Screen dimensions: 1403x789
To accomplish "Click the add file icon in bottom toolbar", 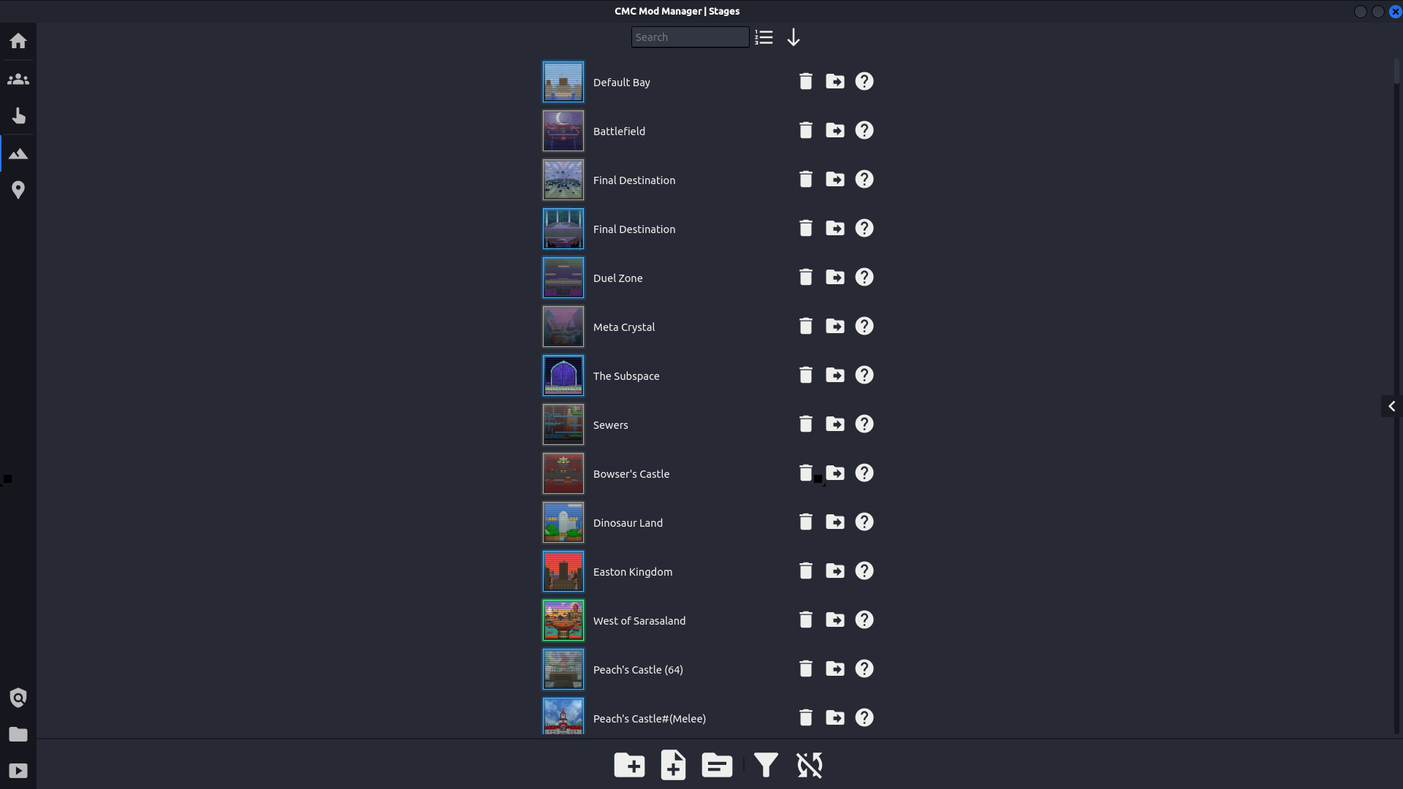I will pyautogui.click(x=672, y=765).
